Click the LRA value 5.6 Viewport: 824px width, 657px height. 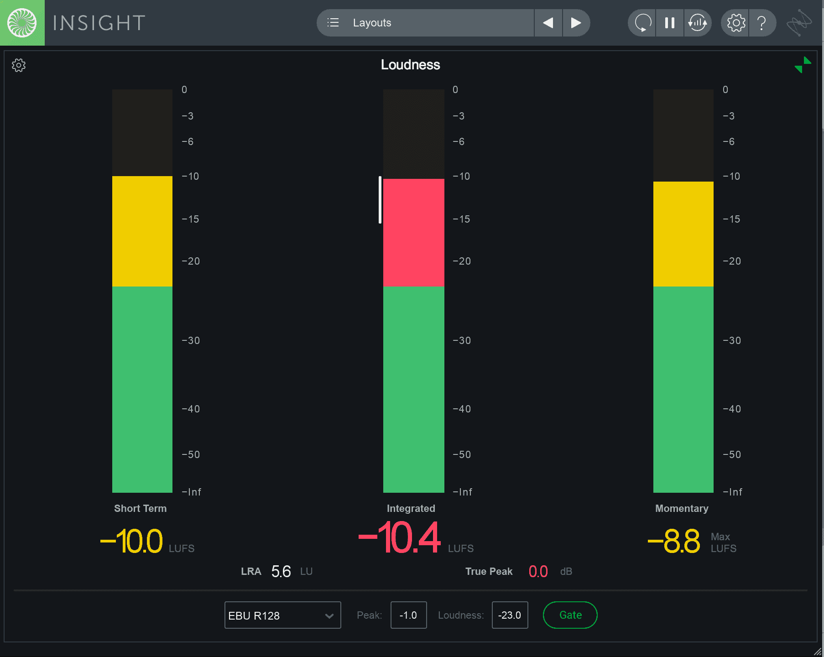click(x=281, y=571)
